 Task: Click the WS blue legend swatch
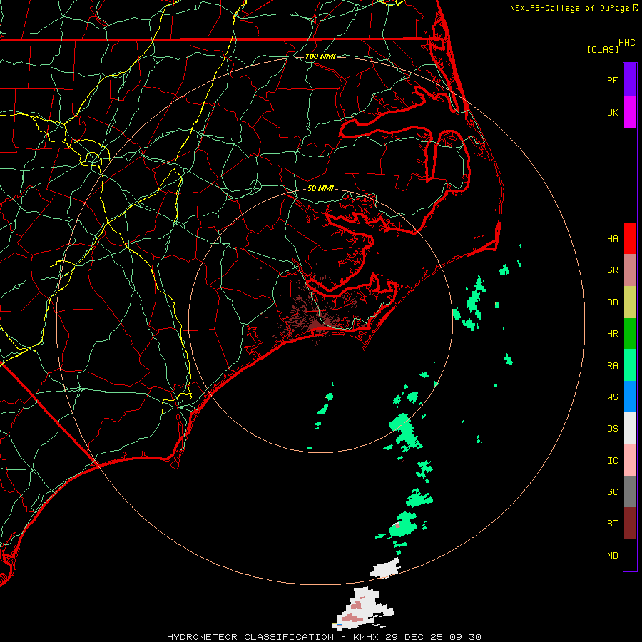point(630,397)
